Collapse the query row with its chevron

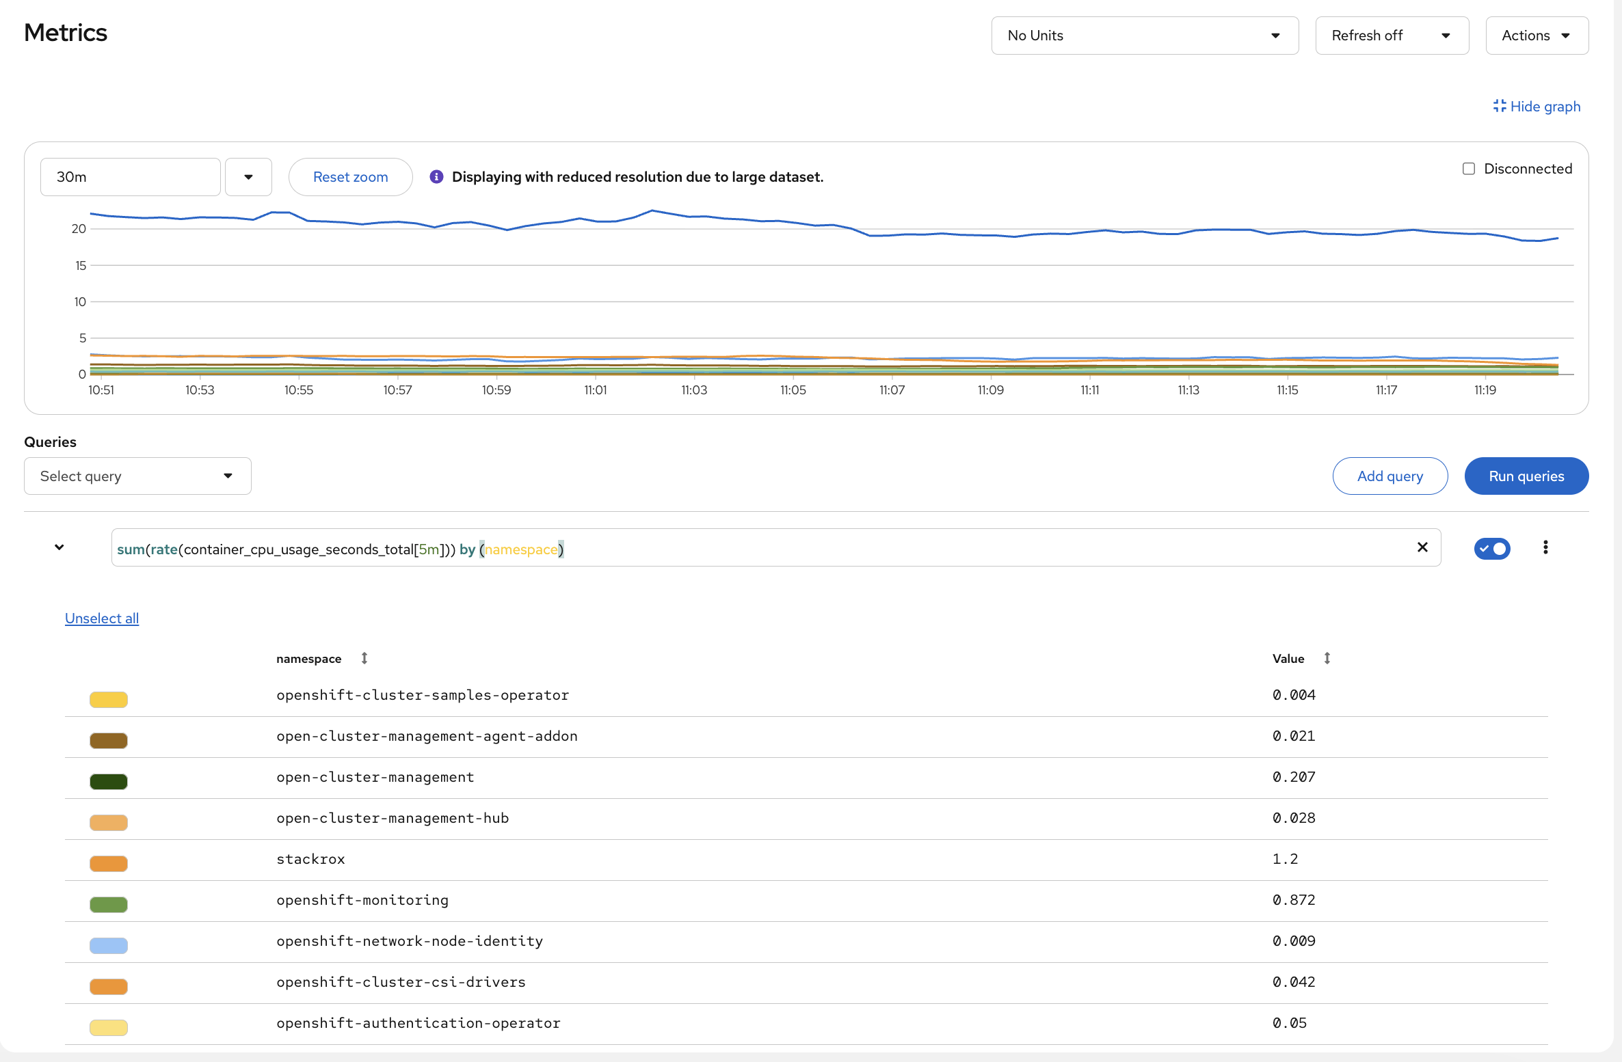pyautogui.click(x=59, y=547)
